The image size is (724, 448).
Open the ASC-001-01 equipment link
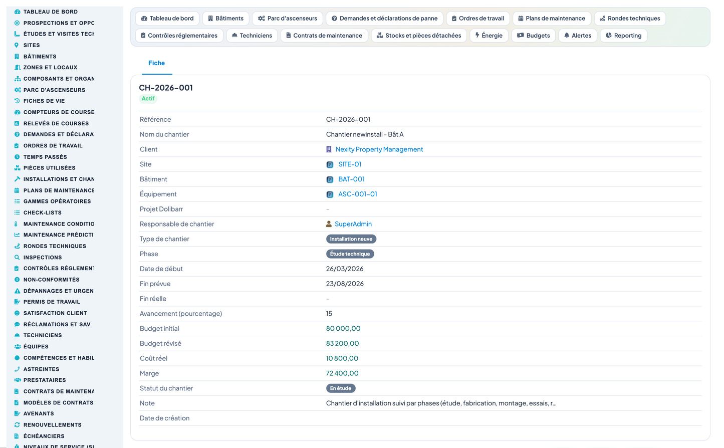click(358, 194)
